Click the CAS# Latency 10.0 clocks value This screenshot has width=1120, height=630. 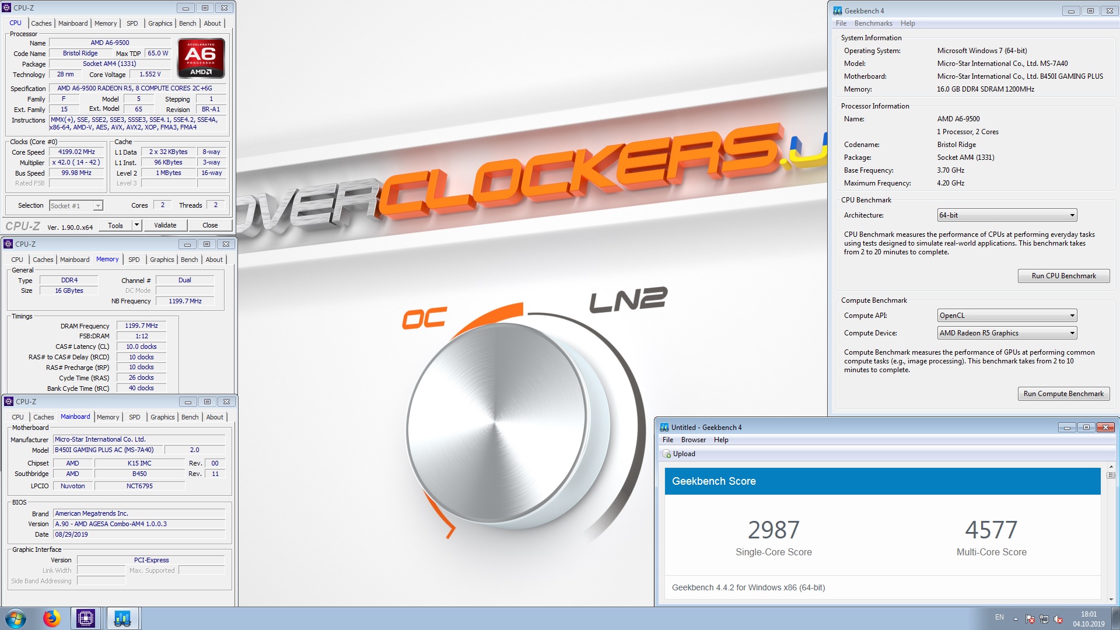(x=141, y=346)
